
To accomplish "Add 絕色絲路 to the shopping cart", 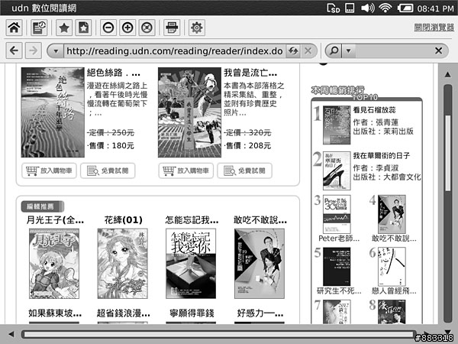I will tap(49, 170).
